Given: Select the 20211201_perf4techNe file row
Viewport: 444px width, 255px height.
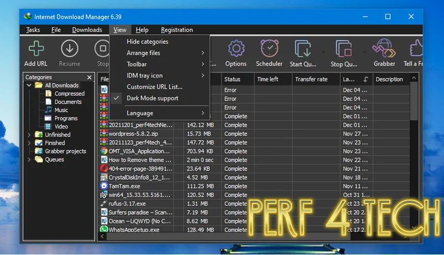Looking at the screenshot, I should click(254, 125).
